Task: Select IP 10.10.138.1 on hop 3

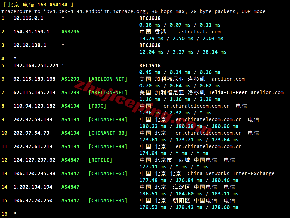Action: tap(30, 45)
